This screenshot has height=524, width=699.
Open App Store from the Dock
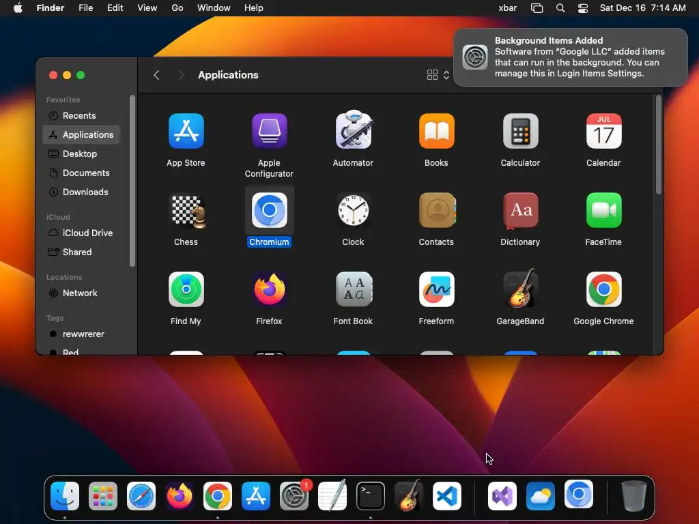coord(256,496)
